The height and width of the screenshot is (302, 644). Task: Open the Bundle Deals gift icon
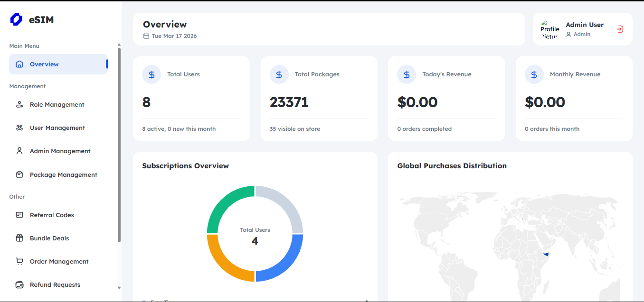[19, 238]
